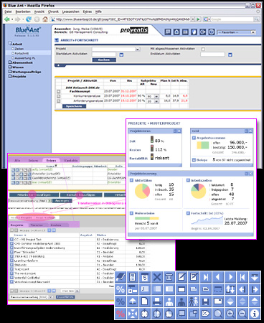This screenshot has width=264, height=323.
Task: Click the Meilensteine green-yellow progress bar
Action: coord(147,218)
